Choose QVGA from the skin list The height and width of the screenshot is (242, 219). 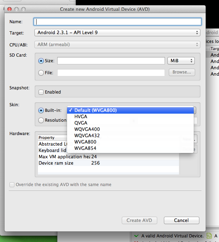[x=130, y=123]
